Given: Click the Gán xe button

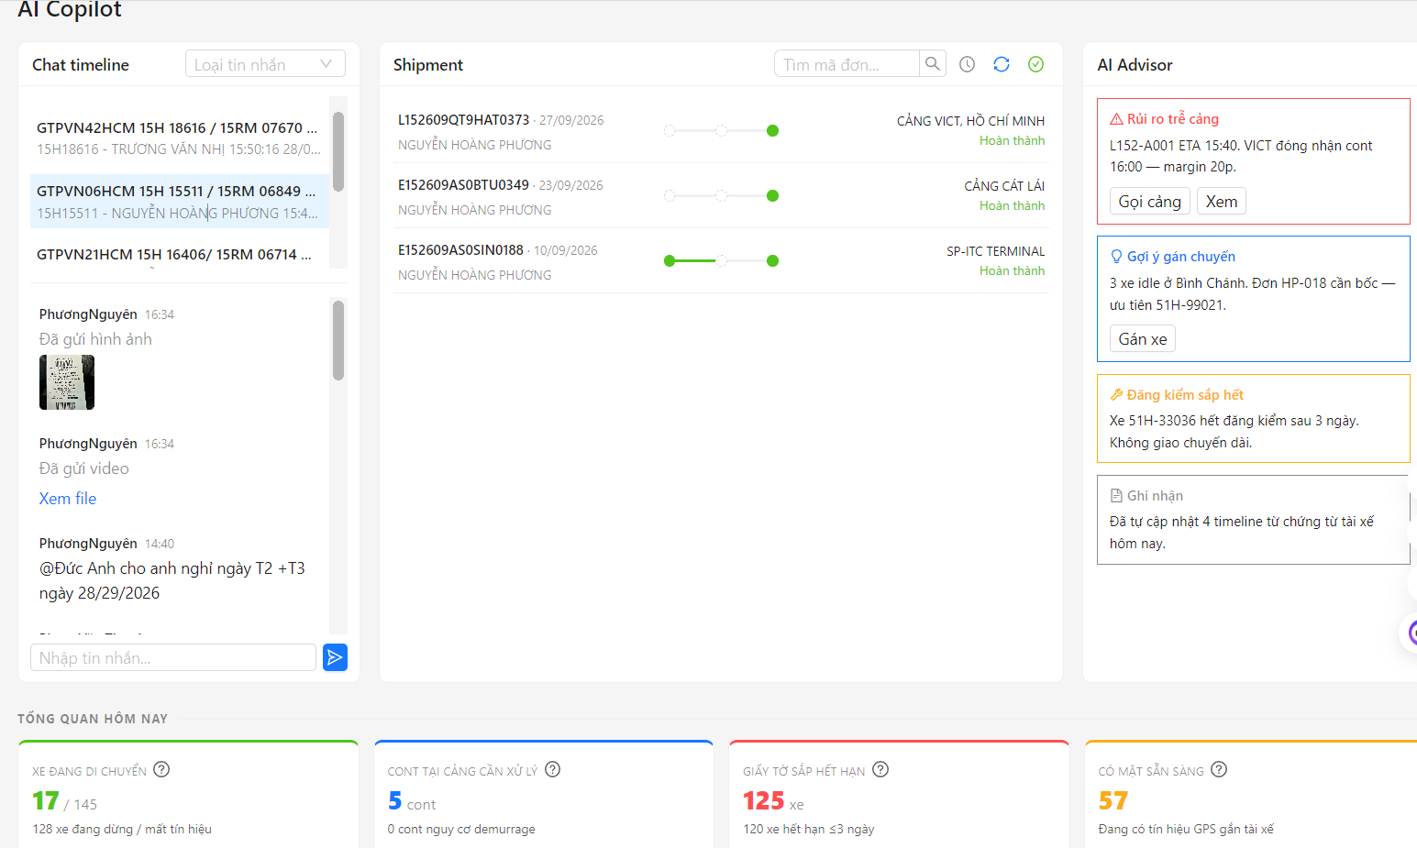Looking at the screenshot, I should tap(1143, 338).
